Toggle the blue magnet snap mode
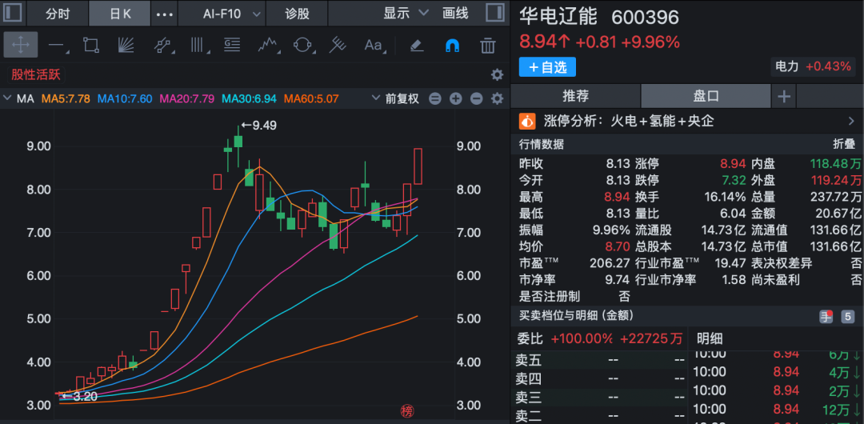Image resolution: width=864 pixels, height=424 pixels. point(452,45)
